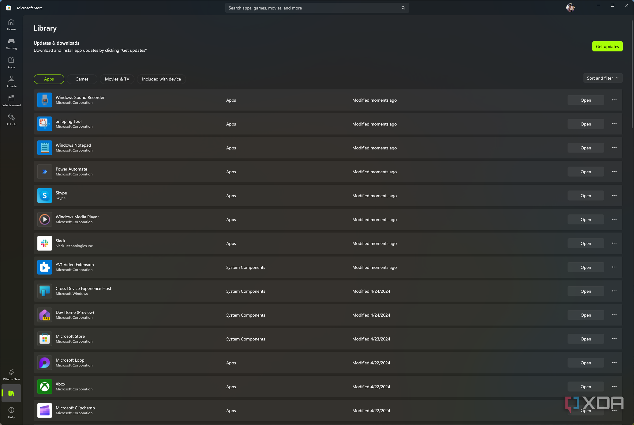Open Dev Home (Preview) via Open button

coord(586,315)
